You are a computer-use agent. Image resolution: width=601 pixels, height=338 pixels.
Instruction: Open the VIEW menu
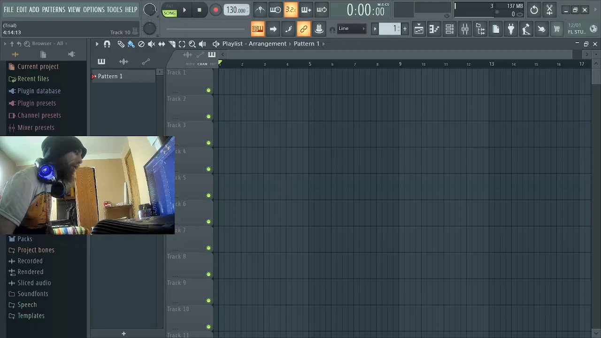pyautogui.click(x=74, y=9)
